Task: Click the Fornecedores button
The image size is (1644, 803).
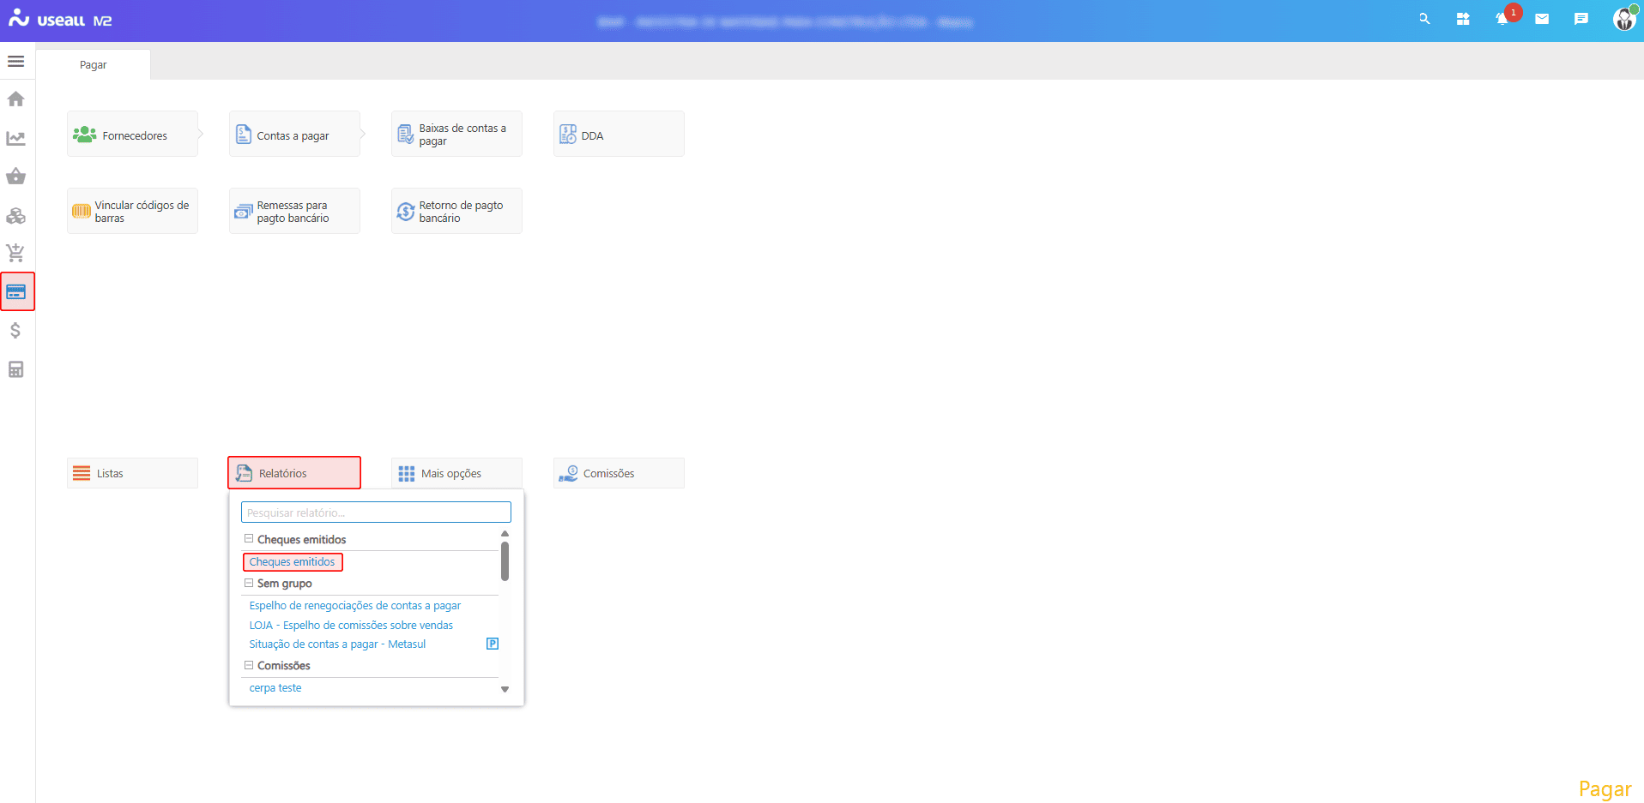Action: (x=132, y=135)
